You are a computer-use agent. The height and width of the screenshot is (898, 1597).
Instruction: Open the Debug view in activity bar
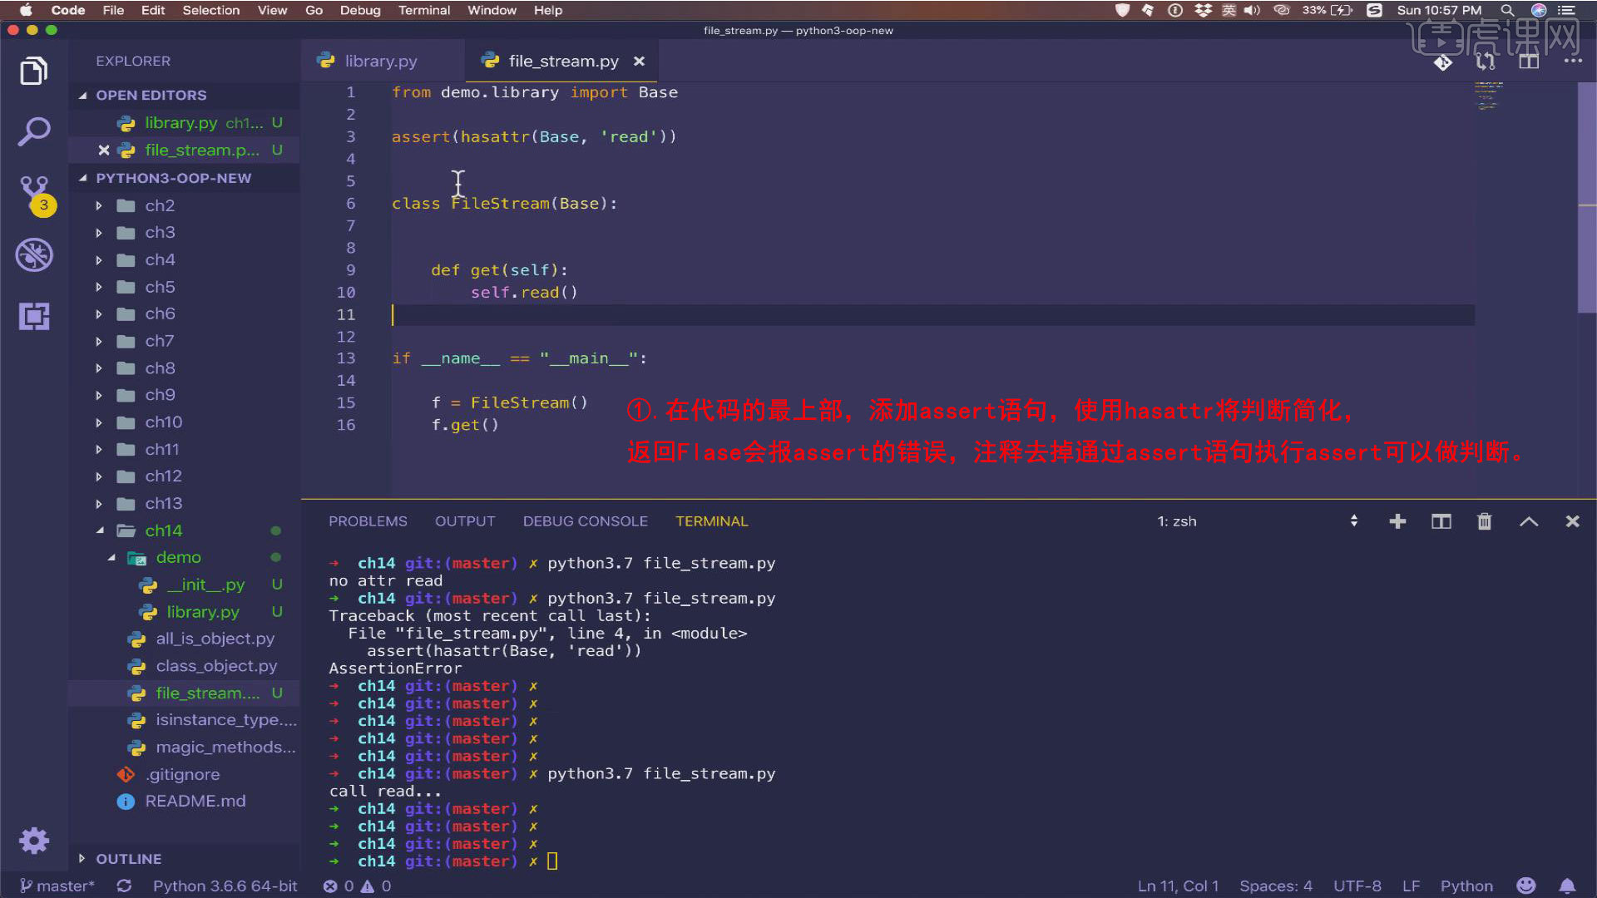click(x=34, y=255)
